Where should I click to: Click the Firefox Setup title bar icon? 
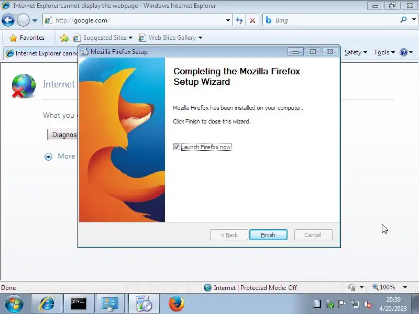pos(84,51)
